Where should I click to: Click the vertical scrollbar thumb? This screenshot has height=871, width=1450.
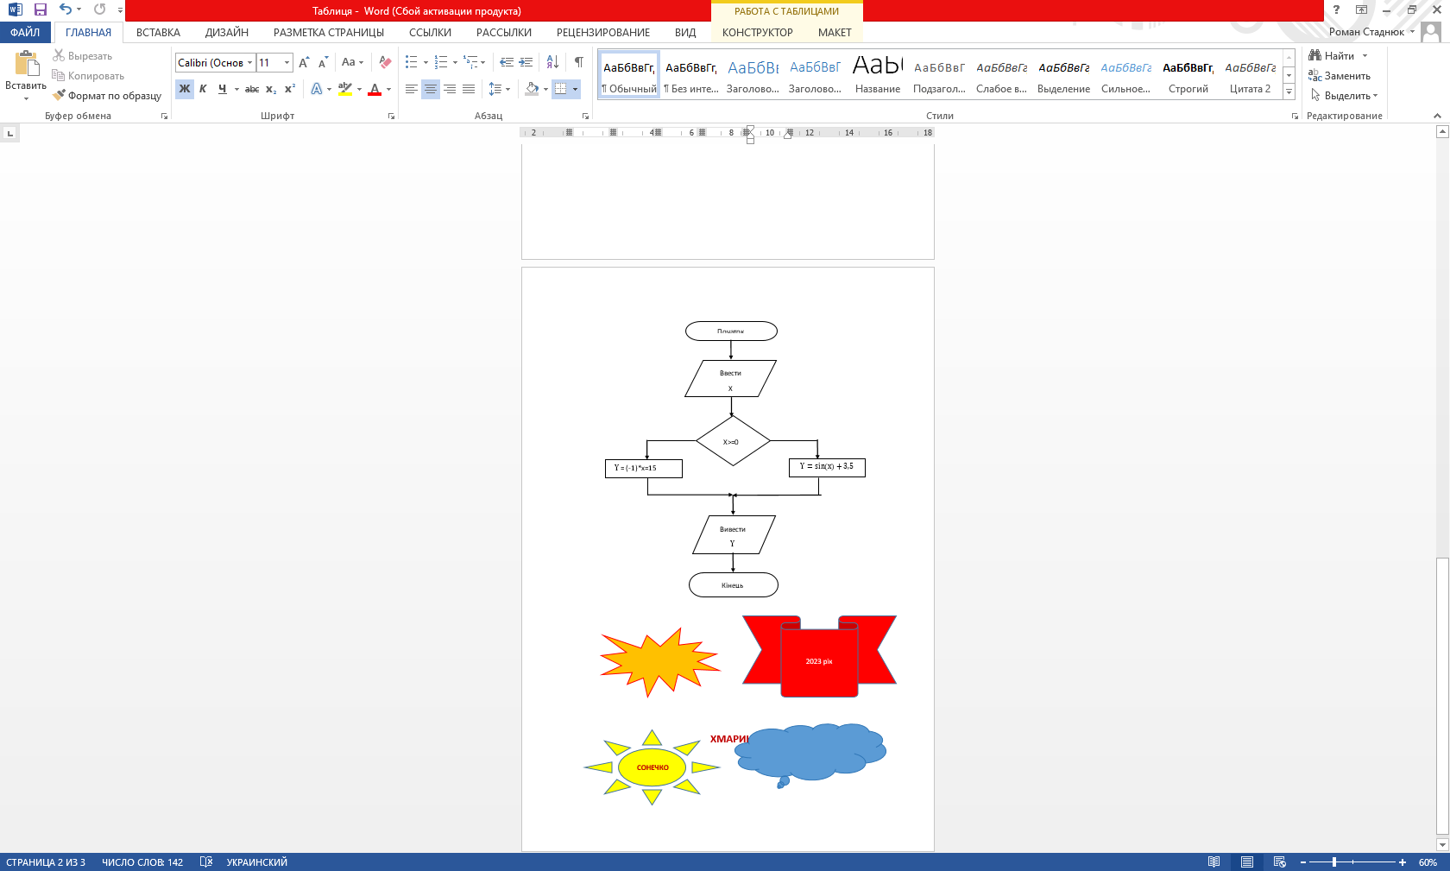pyautogui.click(x=1442, y=697)
